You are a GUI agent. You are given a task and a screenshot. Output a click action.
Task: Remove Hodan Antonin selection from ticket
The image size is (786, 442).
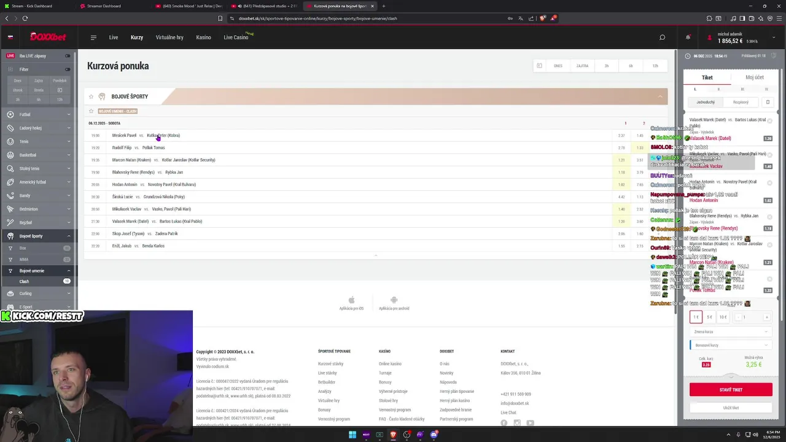[x=769, y=183]
